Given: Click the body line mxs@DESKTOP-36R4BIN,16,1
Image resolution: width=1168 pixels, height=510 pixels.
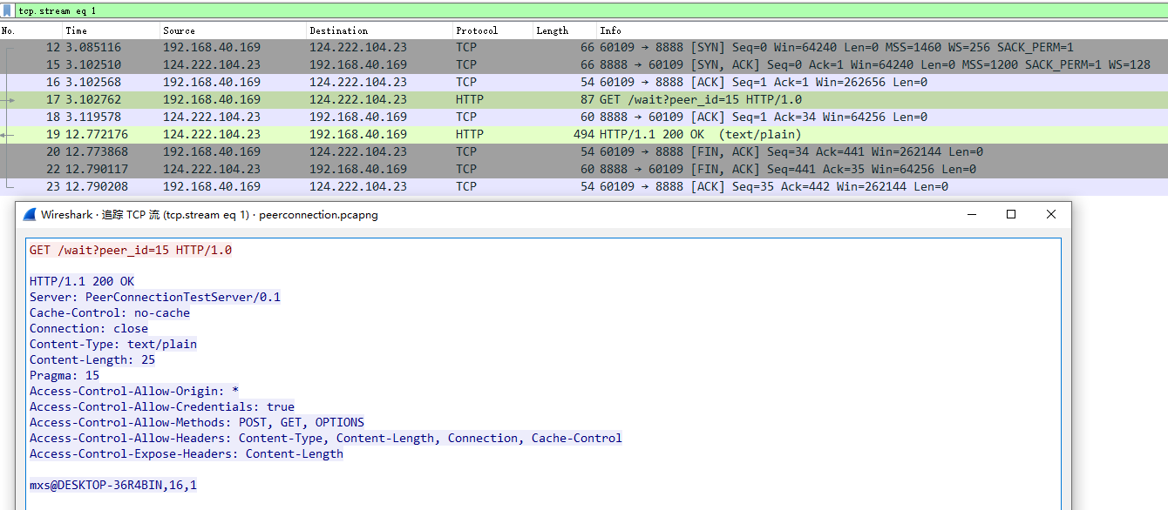Looking at the screenshot, I should (x=113, y=485).
